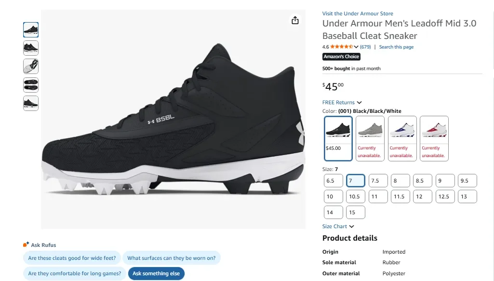Select the second shoe thumbnail
The image size is (494, 281).
(x=30, y=48)
